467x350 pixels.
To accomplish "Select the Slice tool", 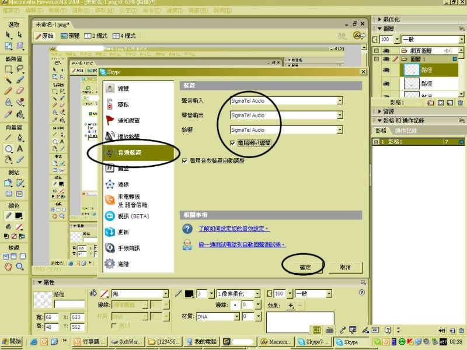I will 20,183.
